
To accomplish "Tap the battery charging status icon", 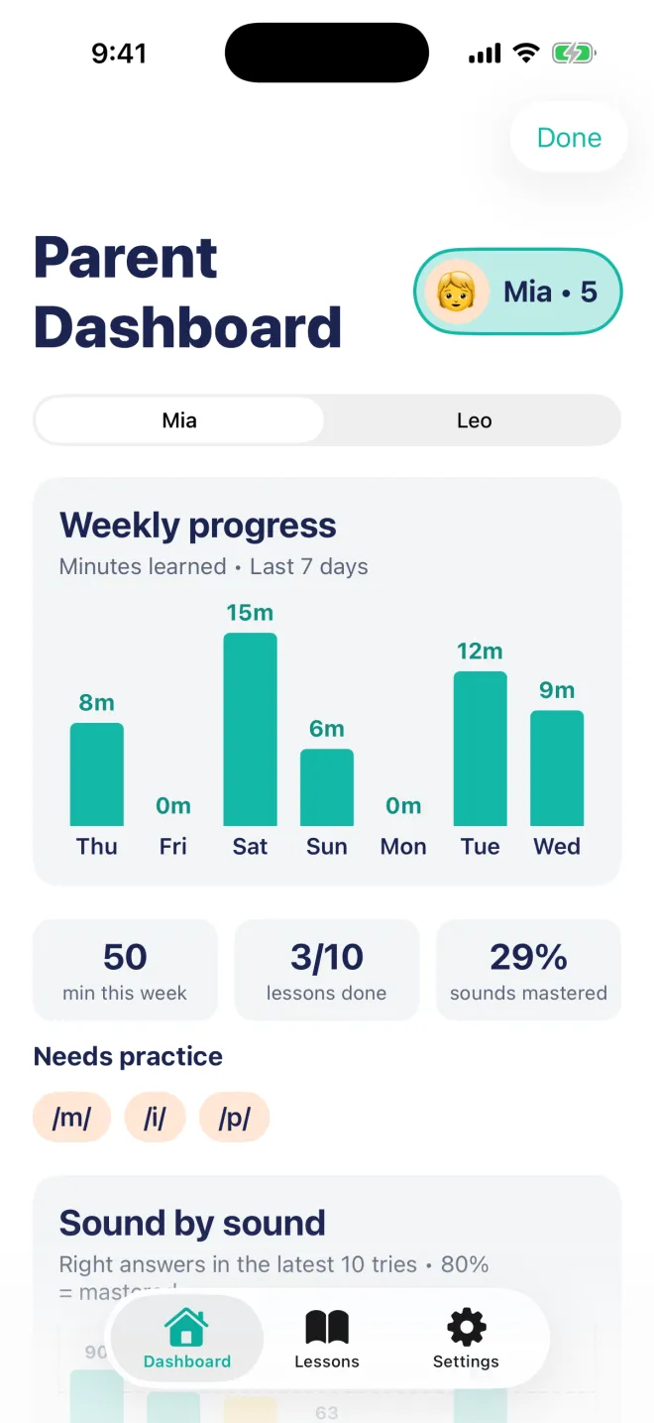I will click(574, 54).
